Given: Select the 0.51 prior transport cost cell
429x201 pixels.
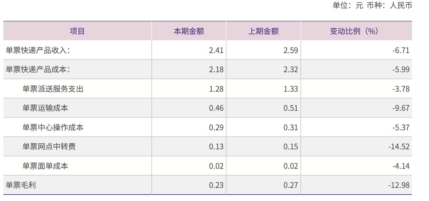Looking at the screenshot, I should [291, 108].
